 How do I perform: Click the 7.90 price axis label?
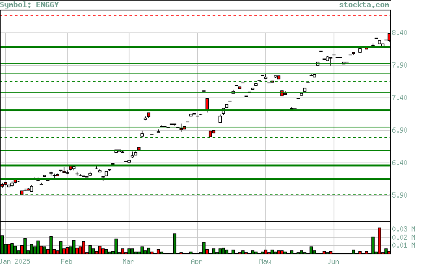(x=399, y=65)
